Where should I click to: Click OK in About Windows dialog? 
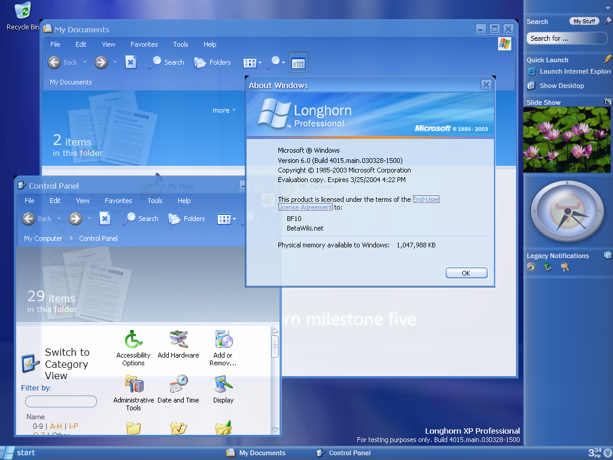pyautogui.click(x=466, y=273)
